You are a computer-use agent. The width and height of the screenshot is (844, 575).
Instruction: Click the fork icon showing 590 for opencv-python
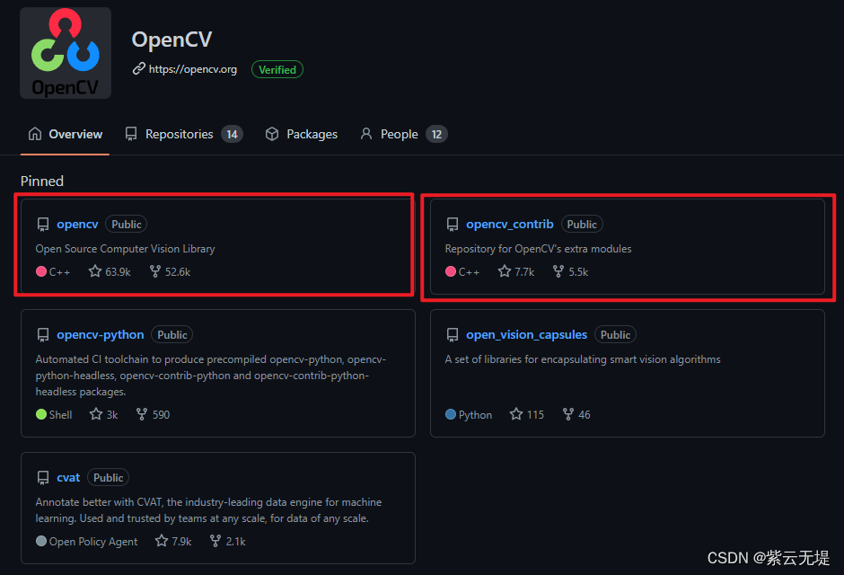142,413
